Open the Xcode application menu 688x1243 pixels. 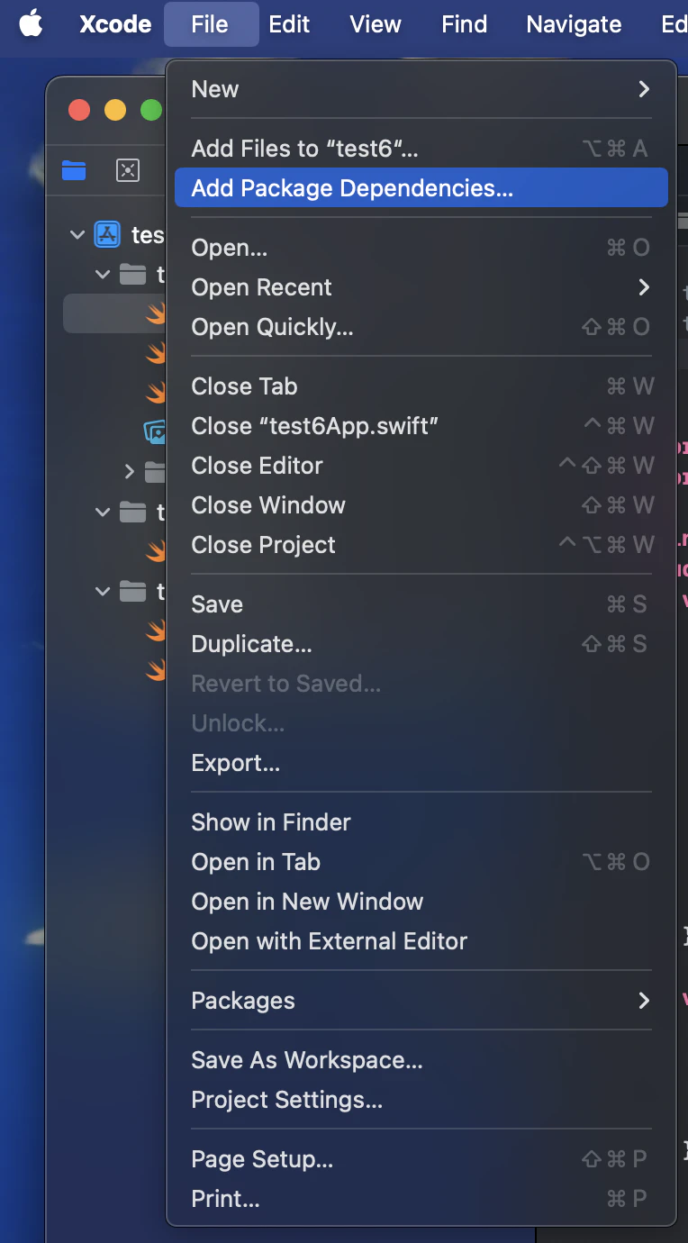(115, 24)
